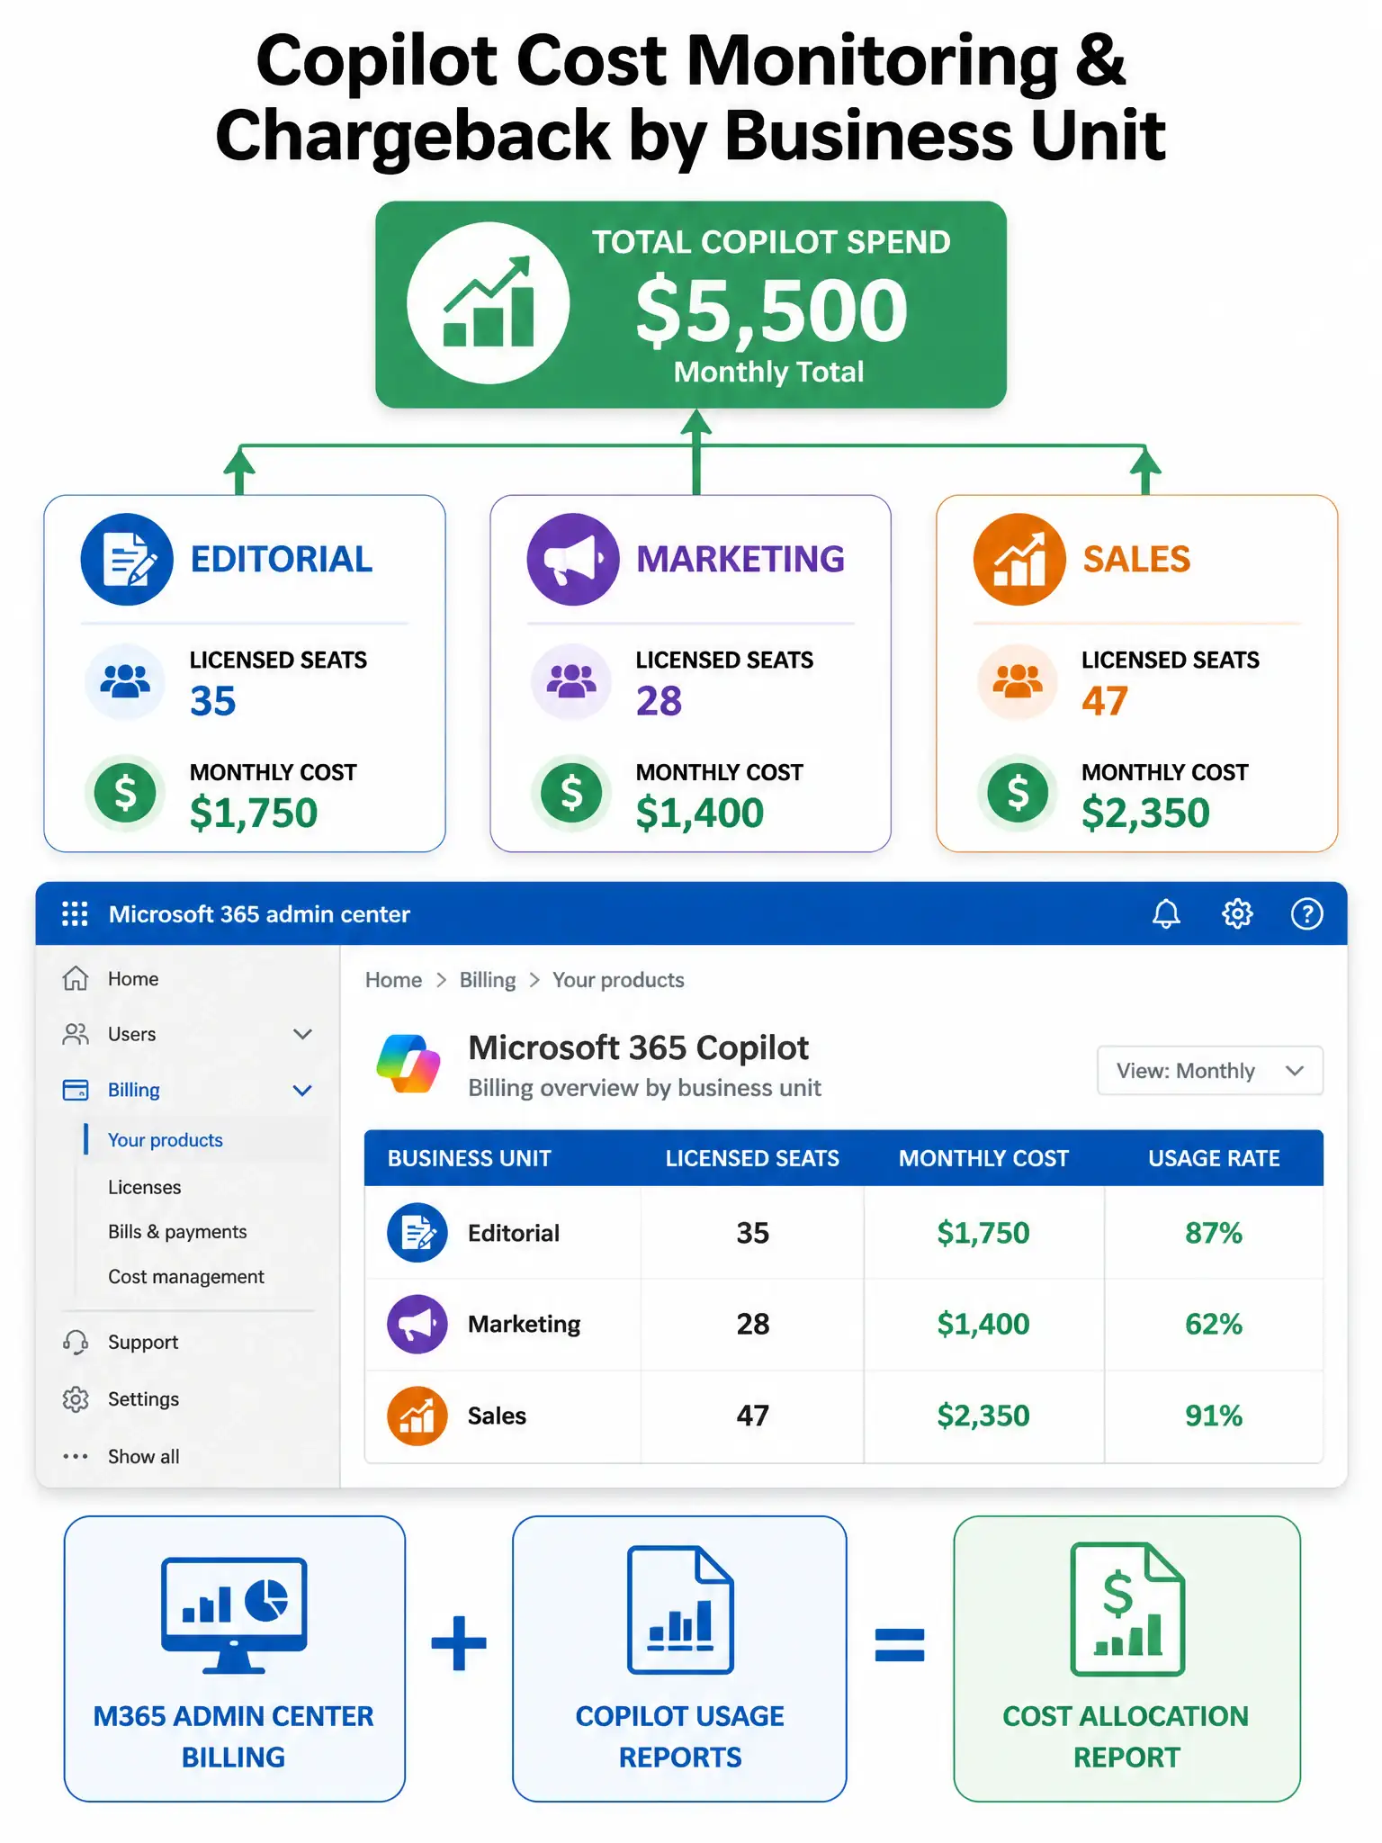1382x1843 pixels.
Task: Click the Cost Allocation Report dollar icon
Action: (1127, 1609)
